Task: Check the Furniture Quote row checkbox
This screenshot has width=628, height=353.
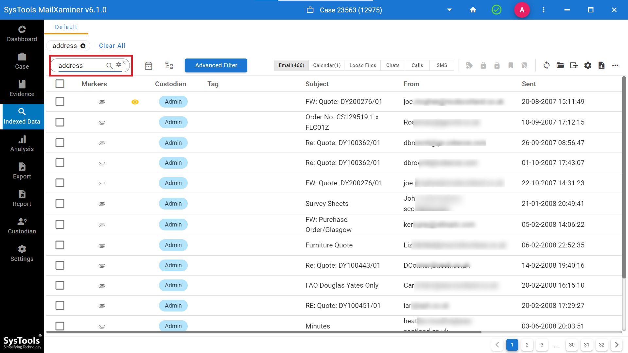Action: pos(60,245)
